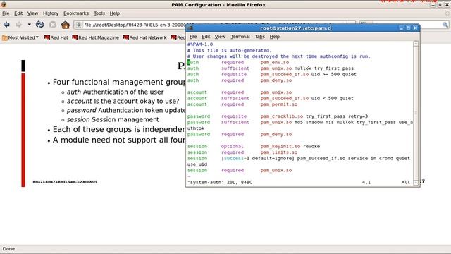Open Firefox Edit menu

(18, 13)
